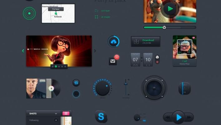
Task: Click the hour flip card showing 07
Action: point(135,60)
